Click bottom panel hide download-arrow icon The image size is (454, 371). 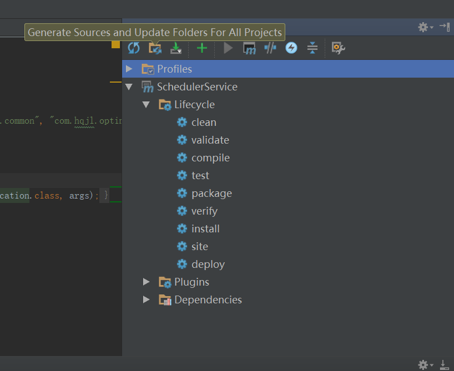coord(444,365)
